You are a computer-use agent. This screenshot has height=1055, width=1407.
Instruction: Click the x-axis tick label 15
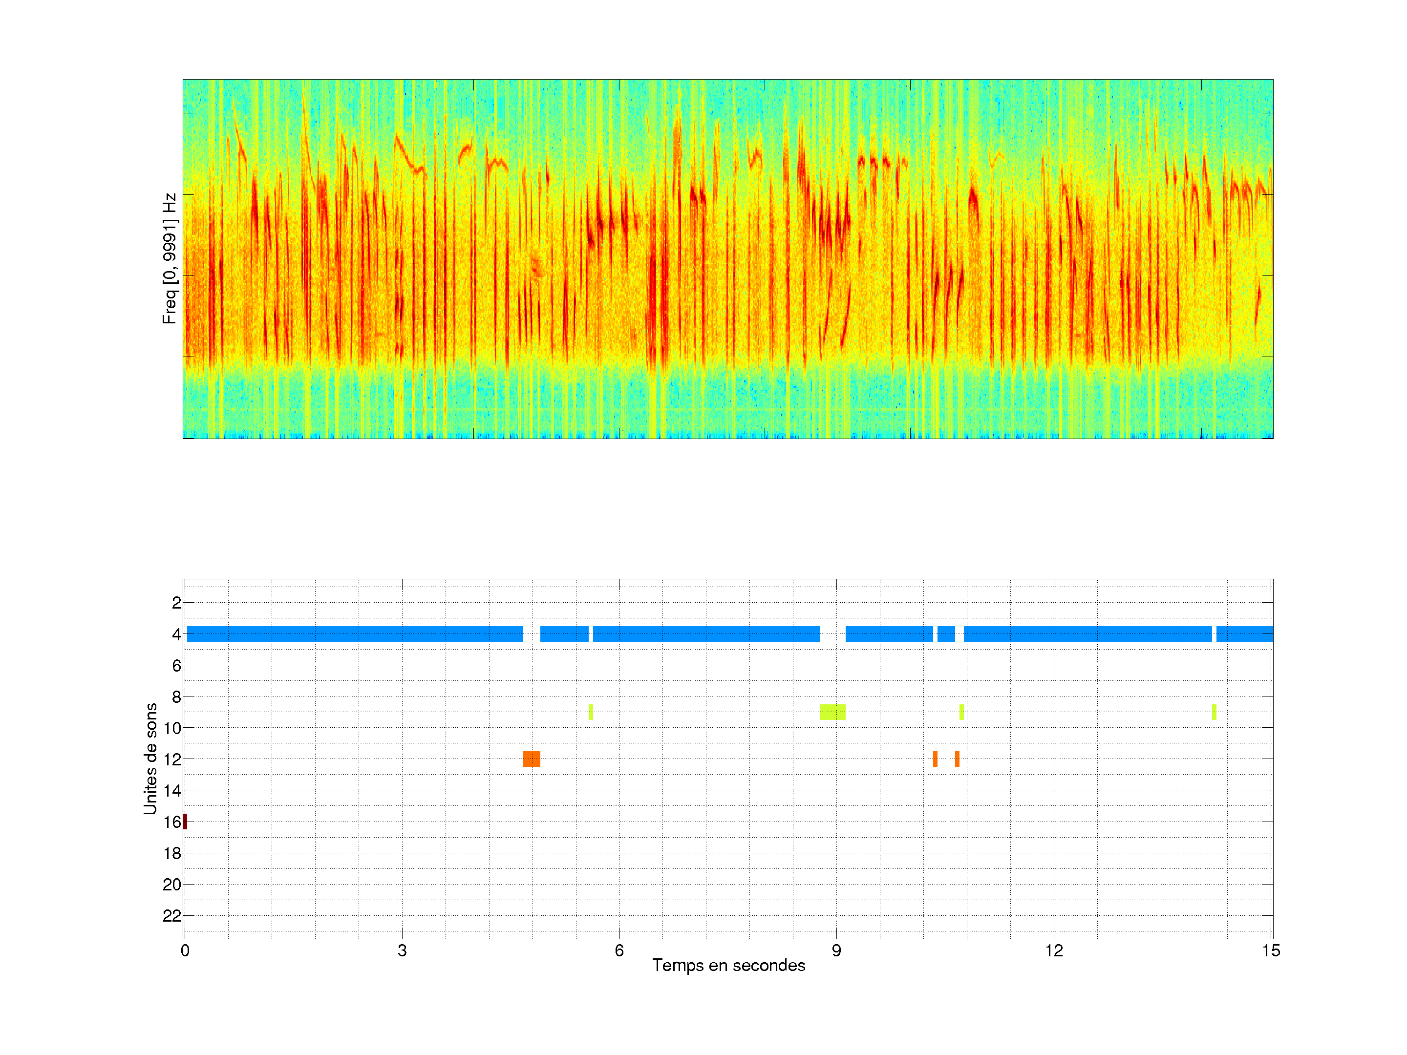(x=1271, y=950)
